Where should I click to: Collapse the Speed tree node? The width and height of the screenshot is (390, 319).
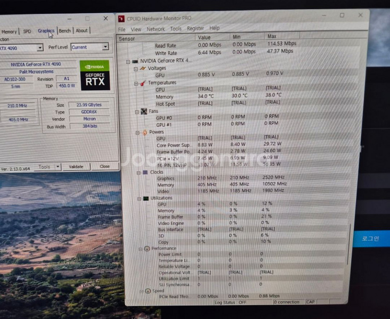[x=141, y=291]
